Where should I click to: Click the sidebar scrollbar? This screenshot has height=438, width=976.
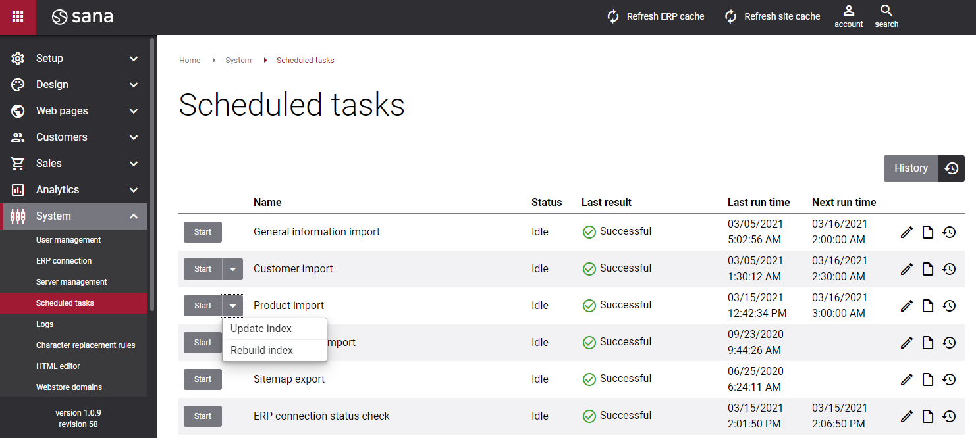153,174
